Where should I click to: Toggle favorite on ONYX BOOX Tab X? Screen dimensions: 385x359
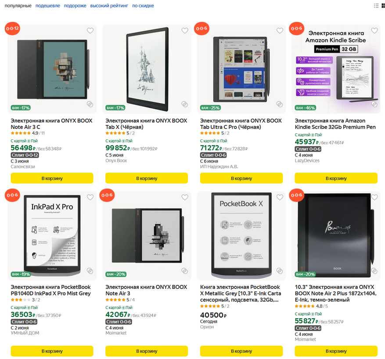point(185,31)
